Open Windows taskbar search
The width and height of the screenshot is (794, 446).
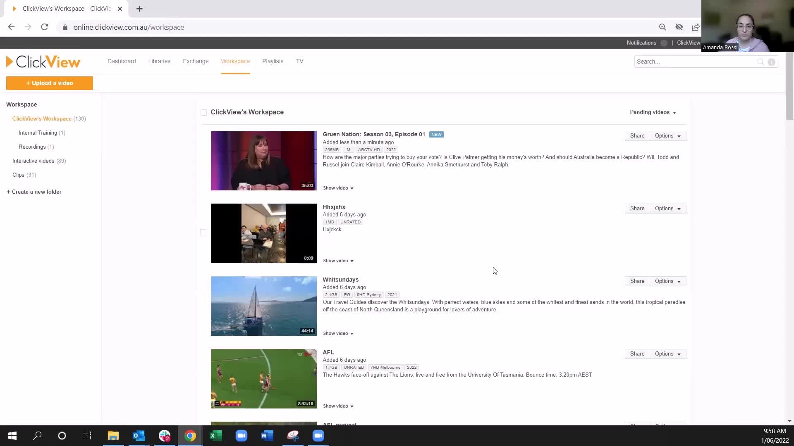coord(37,436)
